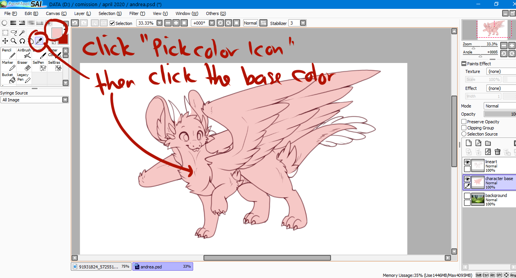Open the Window menu

[187, 13]
